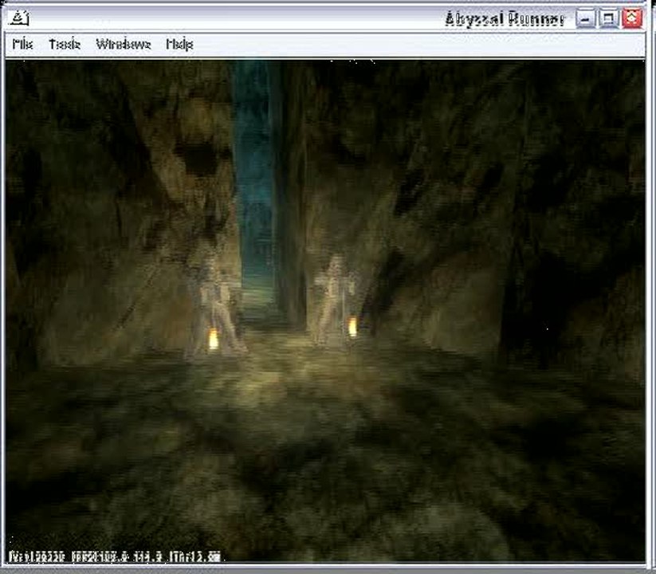Open the Windows menu

124,44
